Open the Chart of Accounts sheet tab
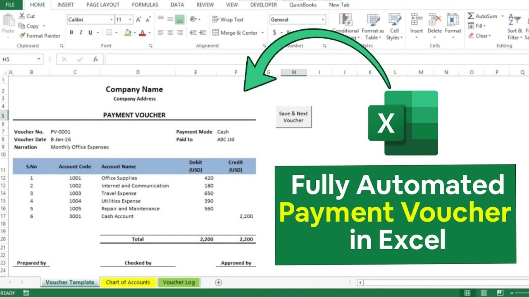 click(x=128, y=282)
